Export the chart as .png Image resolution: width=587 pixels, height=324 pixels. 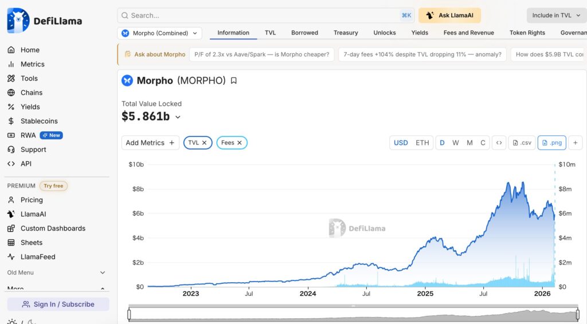pyautogui.click(x=551, y=143)
